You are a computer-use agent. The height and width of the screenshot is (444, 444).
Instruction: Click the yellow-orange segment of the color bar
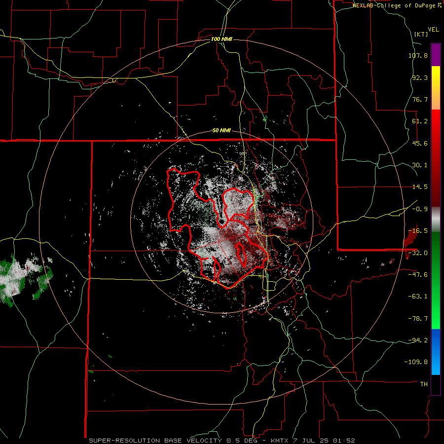point(436,88)
